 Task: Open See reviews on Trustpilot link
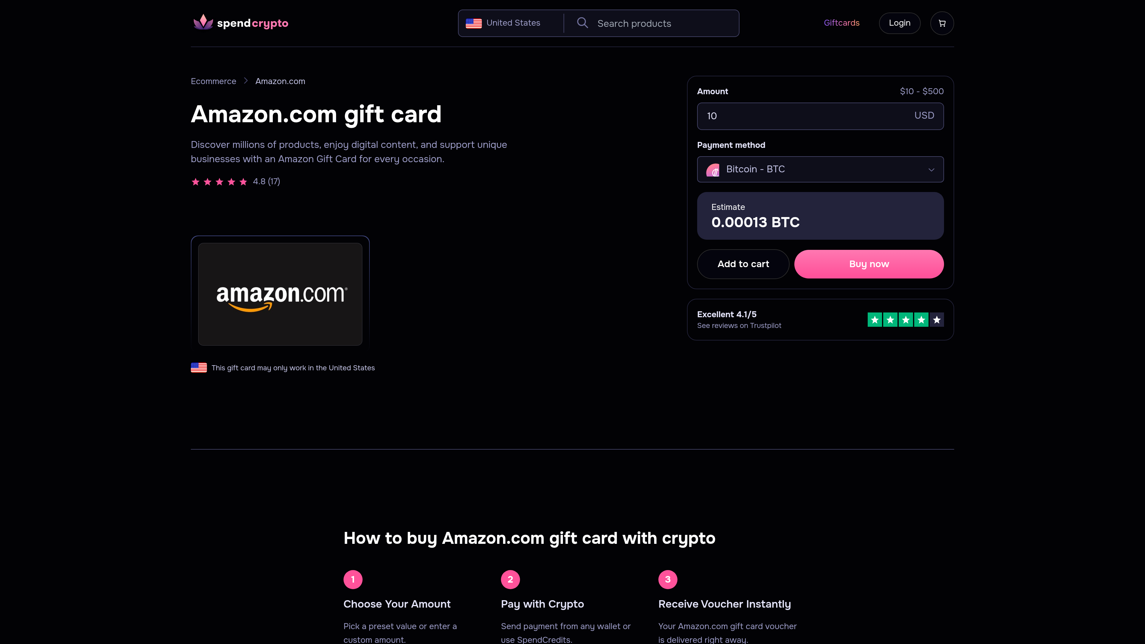coord(739,325)
